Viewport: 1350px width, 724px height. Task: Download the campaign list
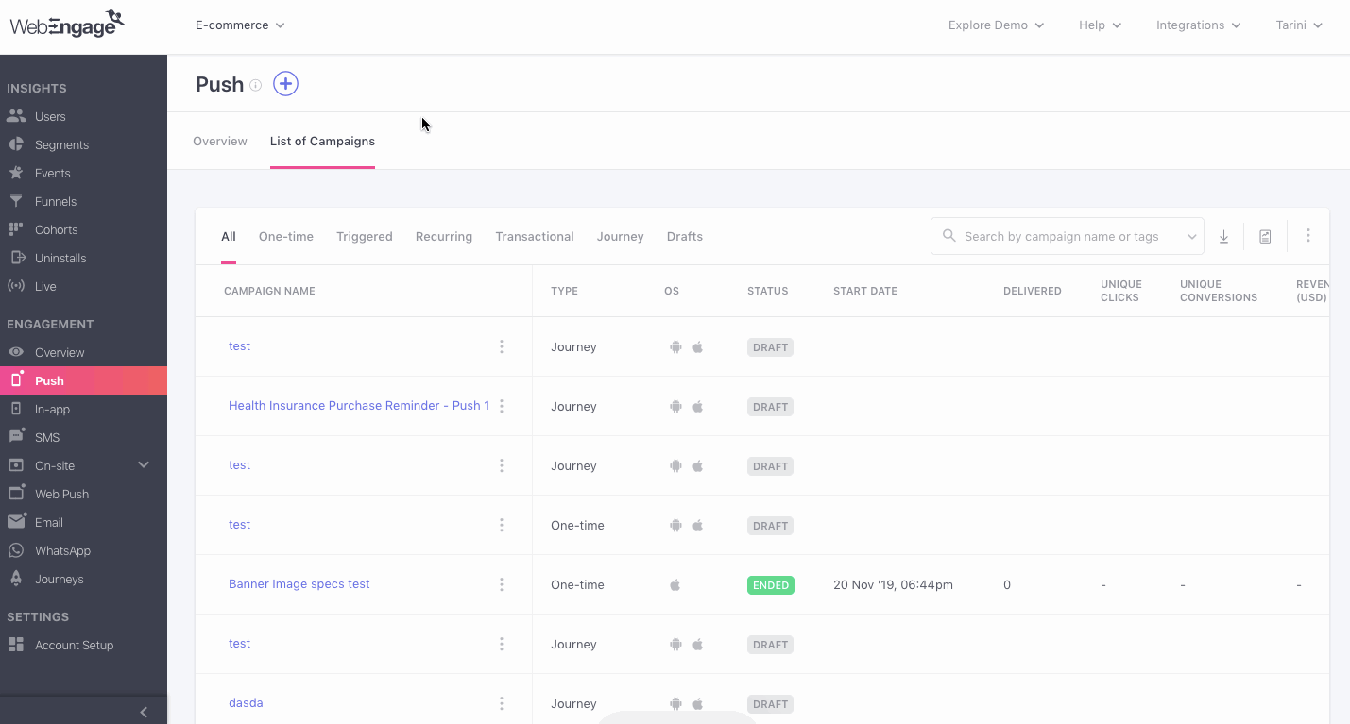point(1223,237)
